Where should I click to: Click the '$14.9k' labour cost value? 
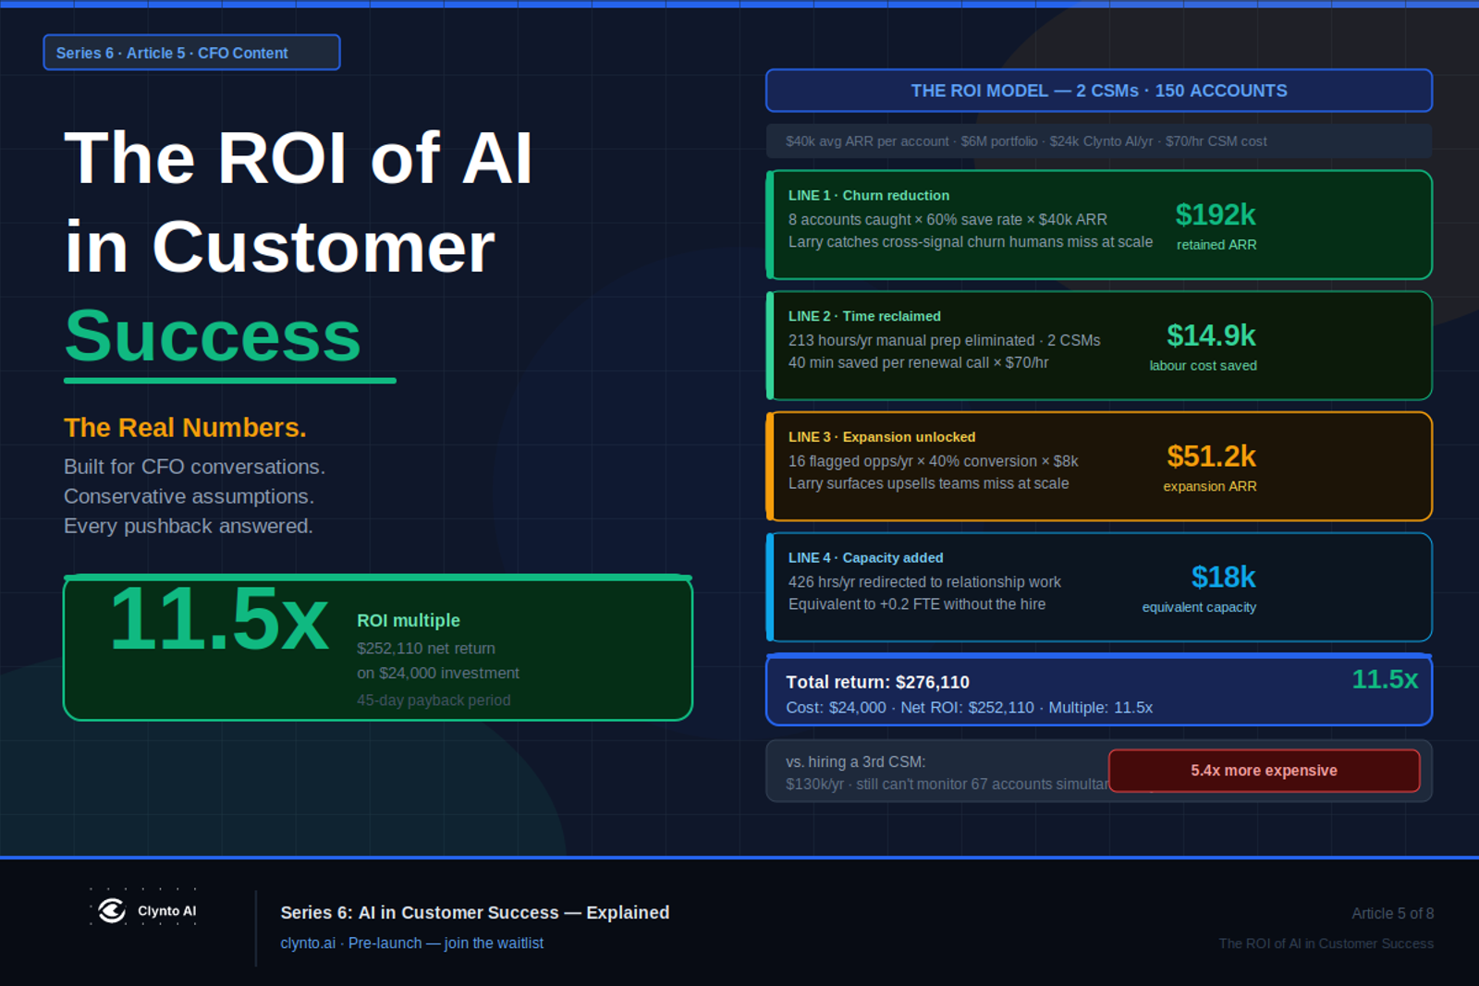1211,335
